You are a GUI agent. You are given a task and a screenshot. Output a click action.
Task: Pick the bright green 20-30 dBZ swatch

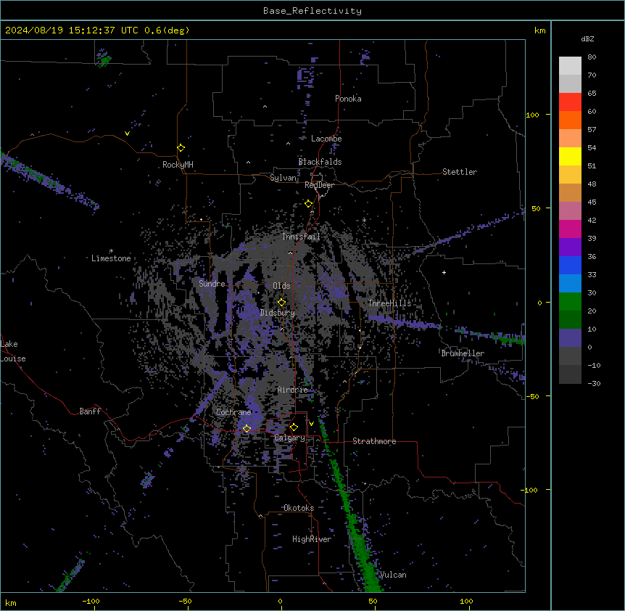570,302
